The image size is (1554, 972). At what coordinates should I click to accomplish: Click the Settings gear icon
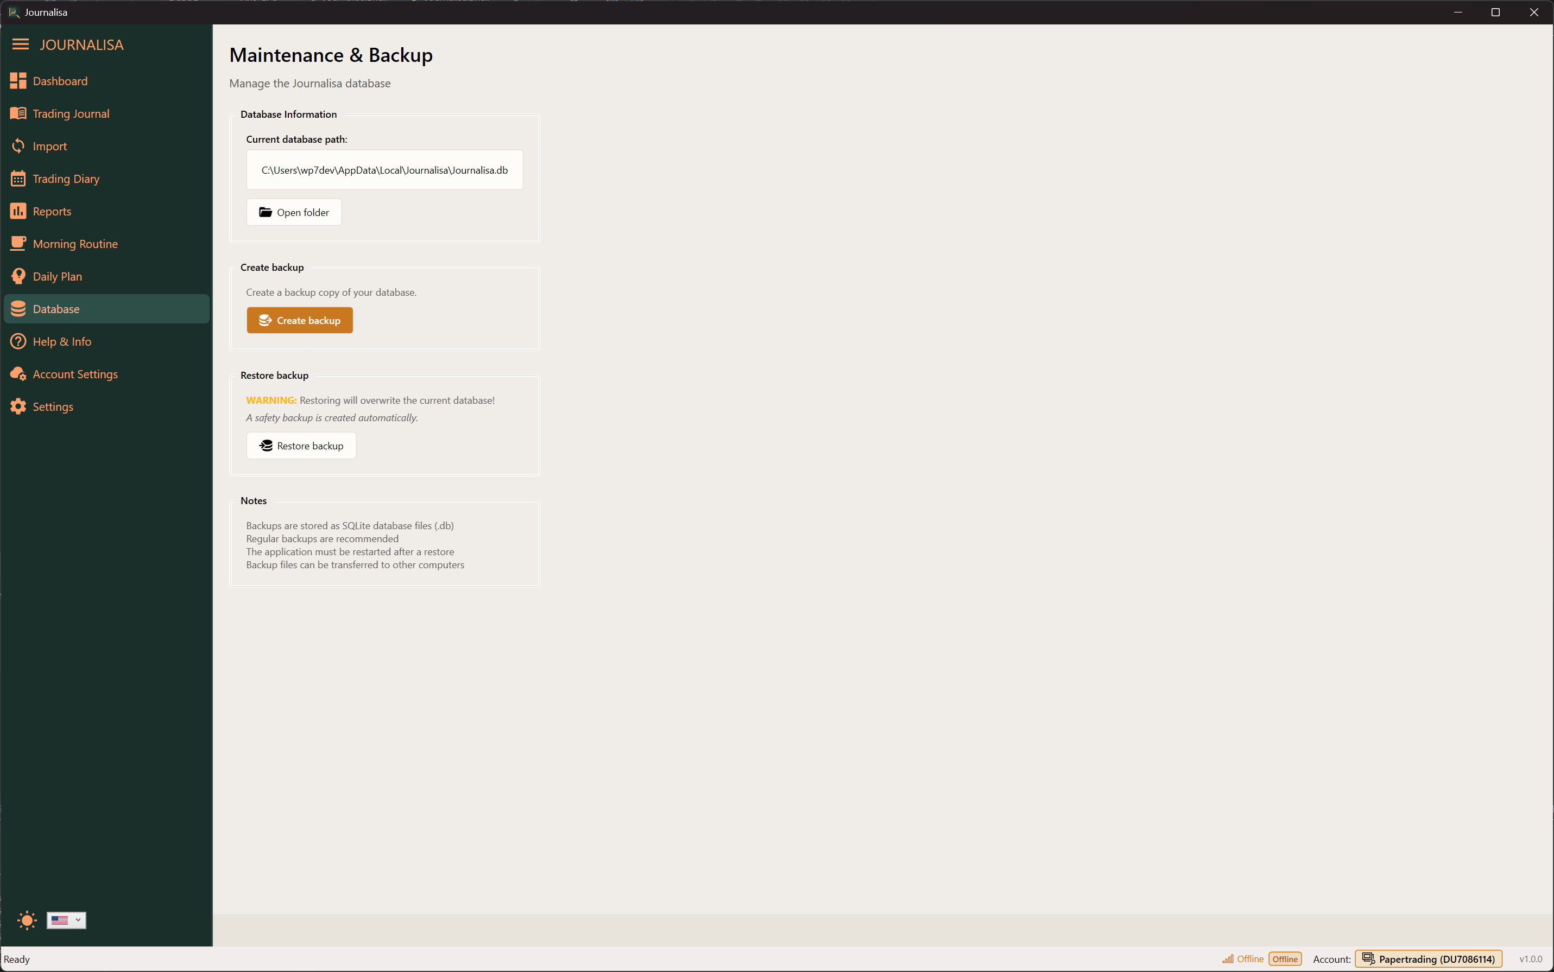coord(18,406)
